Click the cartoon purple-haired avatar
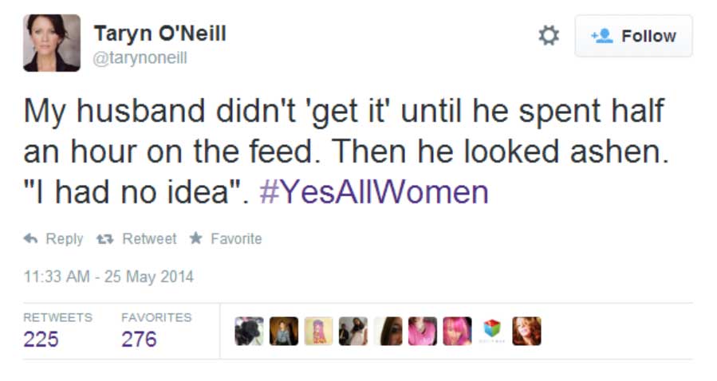 click(x=318, y=331)
